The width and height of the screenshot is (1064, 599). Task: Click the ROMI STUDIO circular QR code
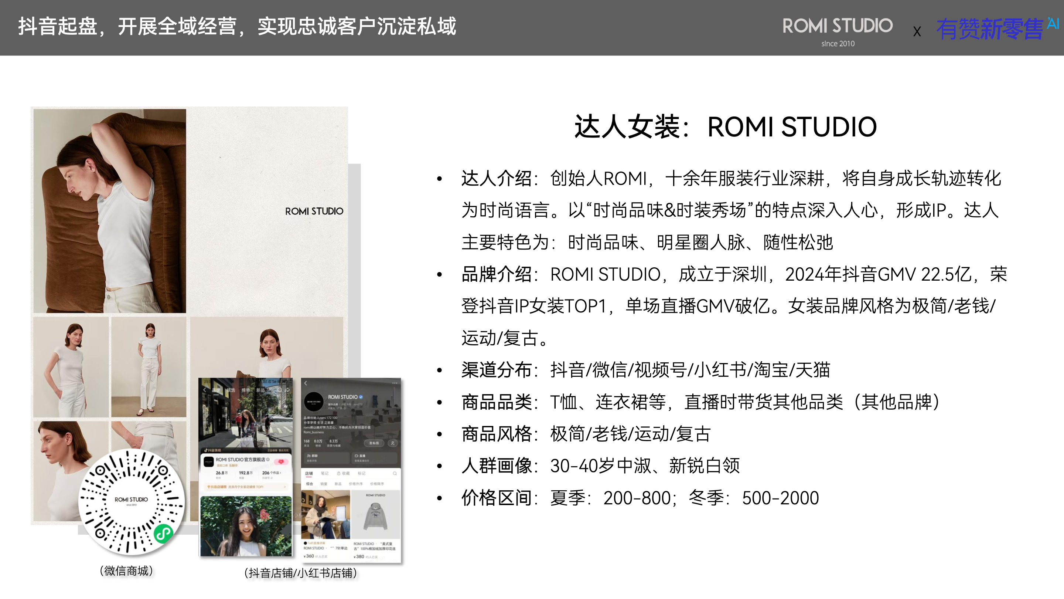coord(131,501)
